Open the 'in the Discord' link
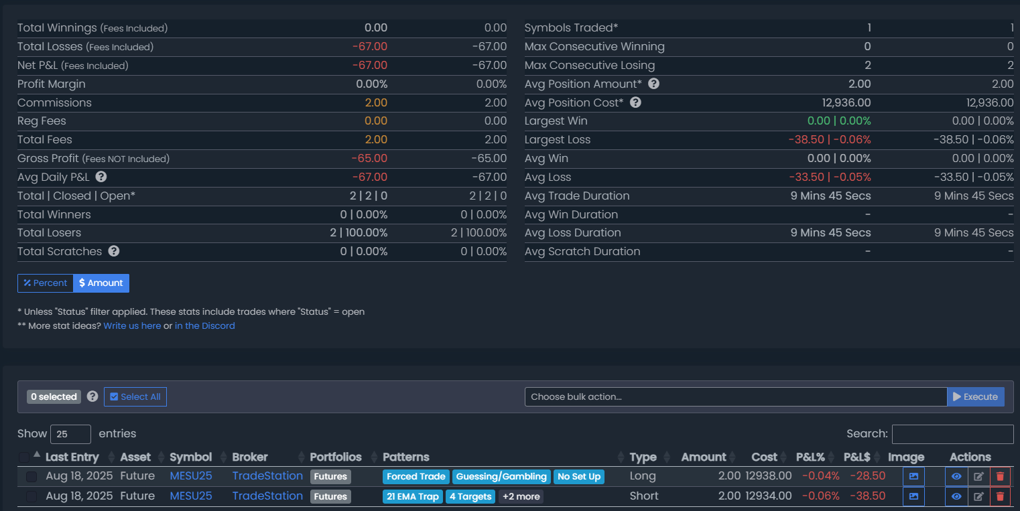Viewport: 1020px width, 511px height. 204,326
